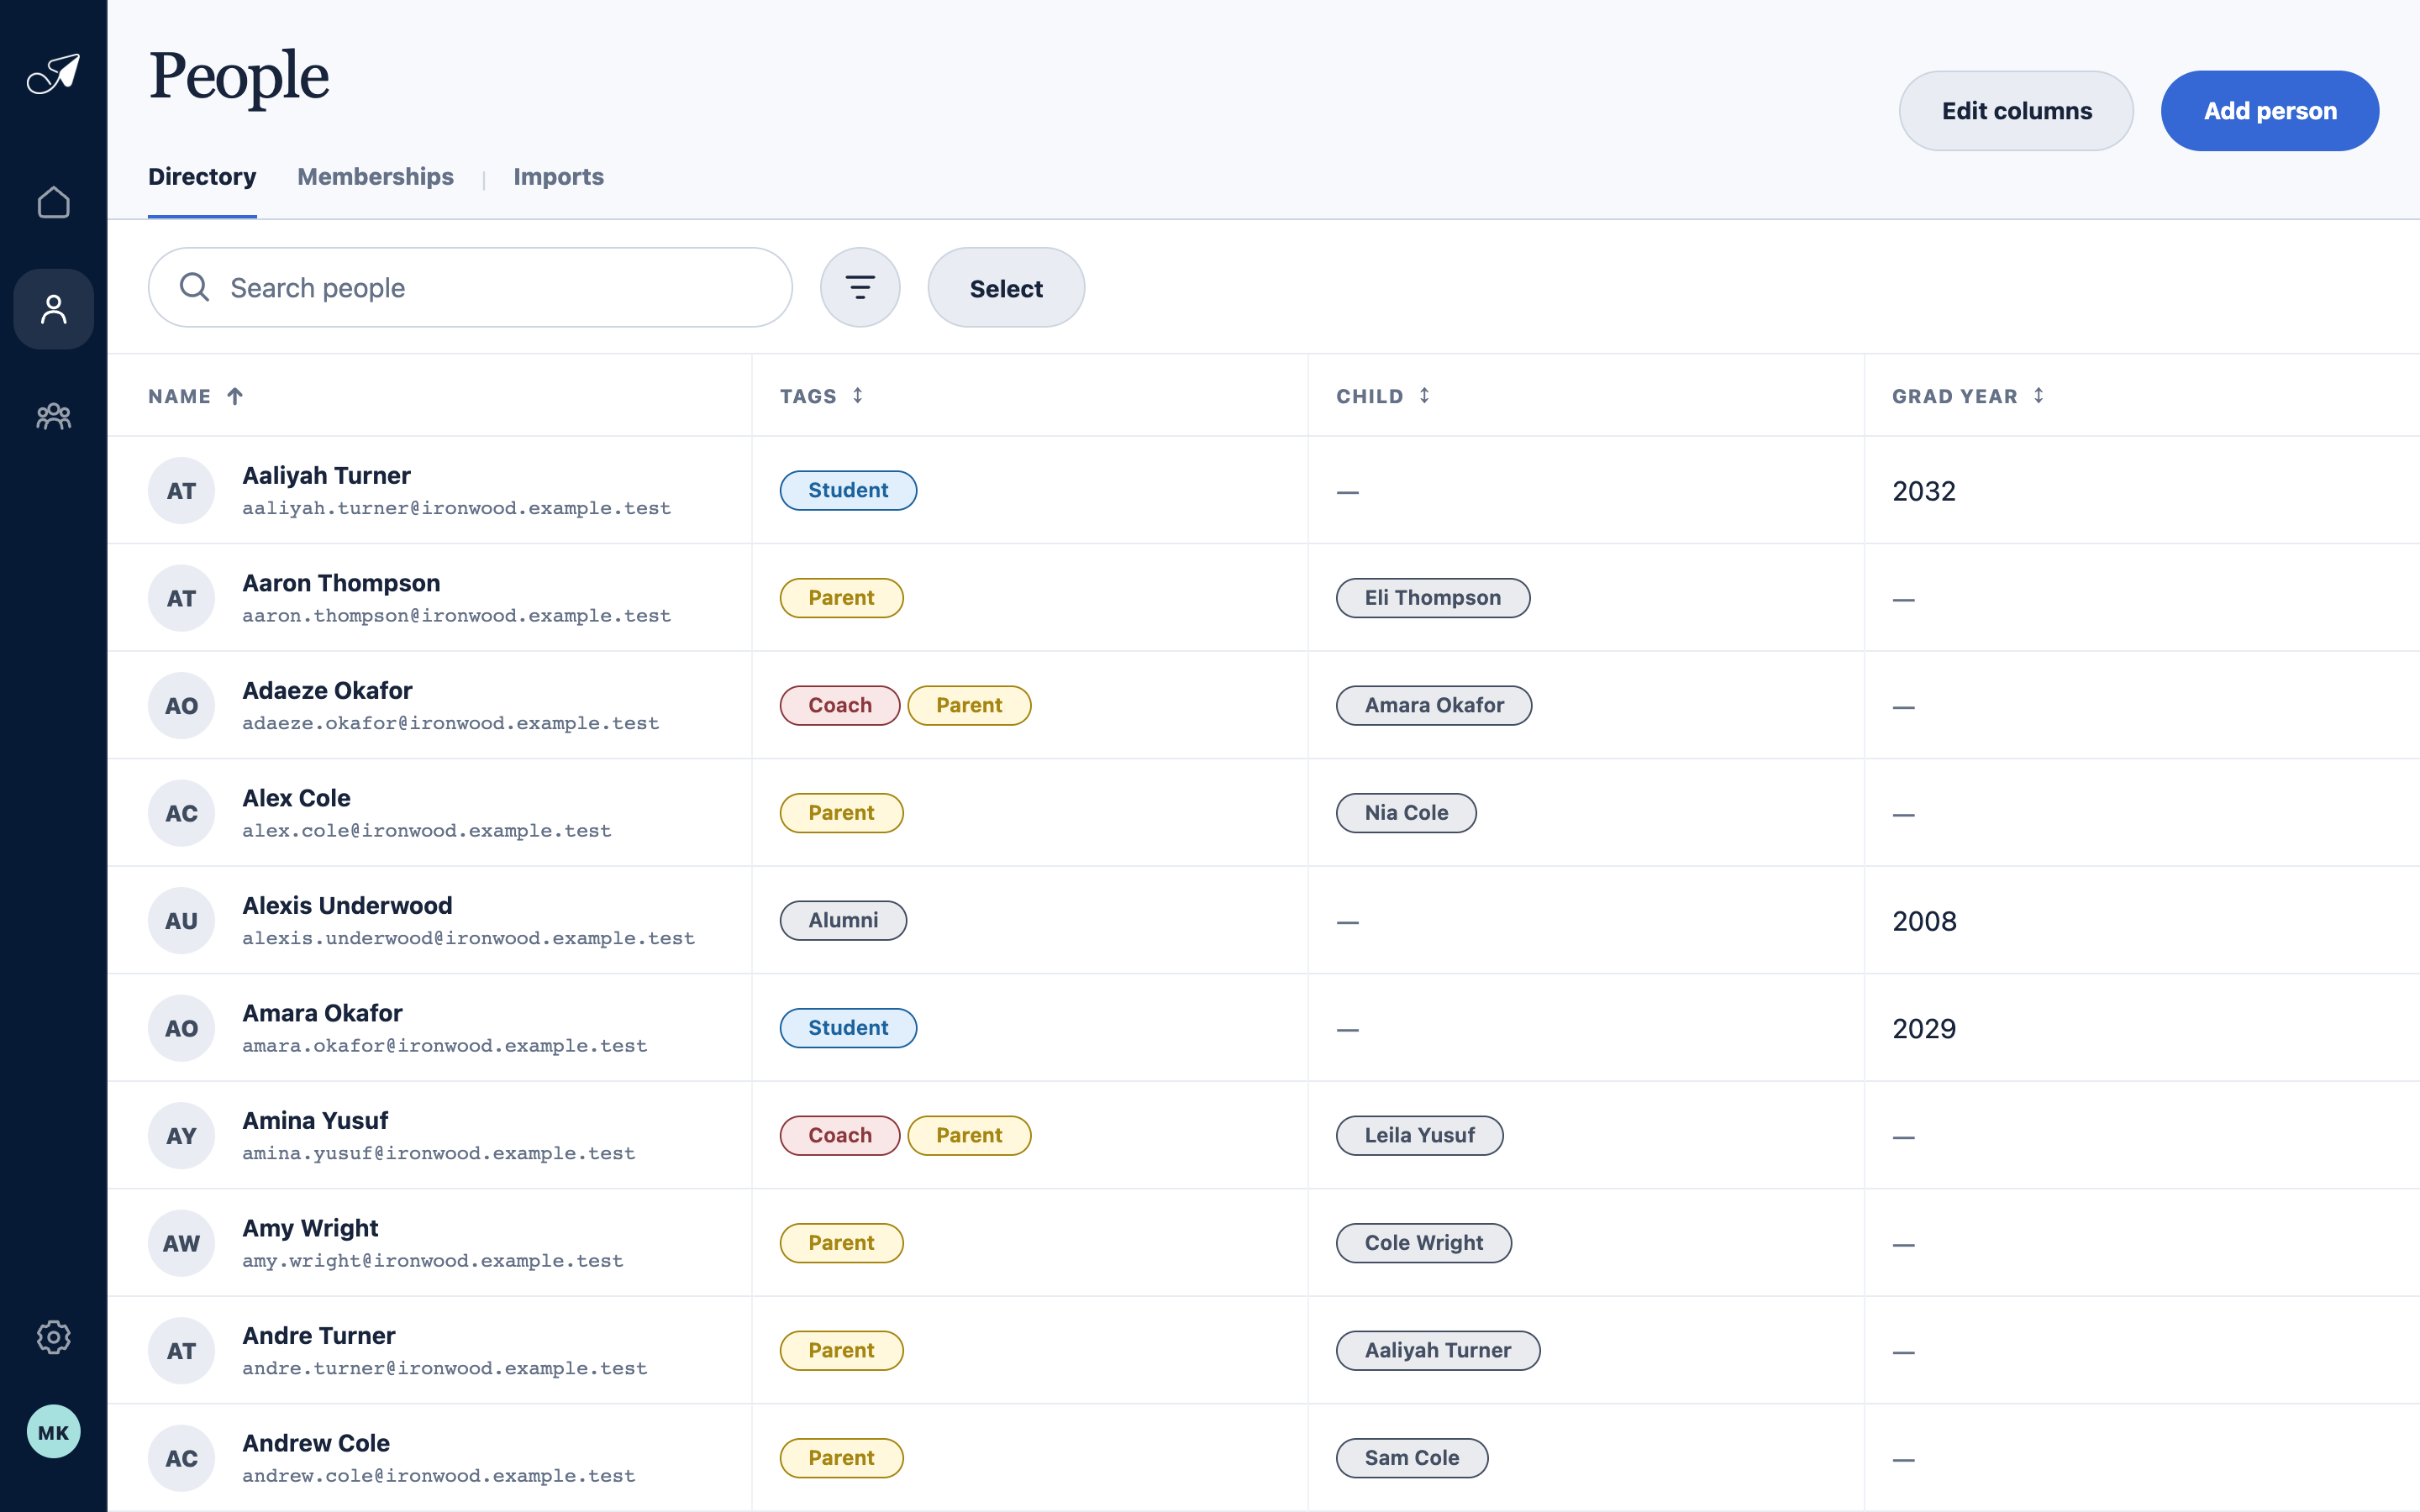Image resolution: width=2420 pixels, height=1512 pixels.
Task: Open Eli Thompson child chip
Action: (1432, 598)
